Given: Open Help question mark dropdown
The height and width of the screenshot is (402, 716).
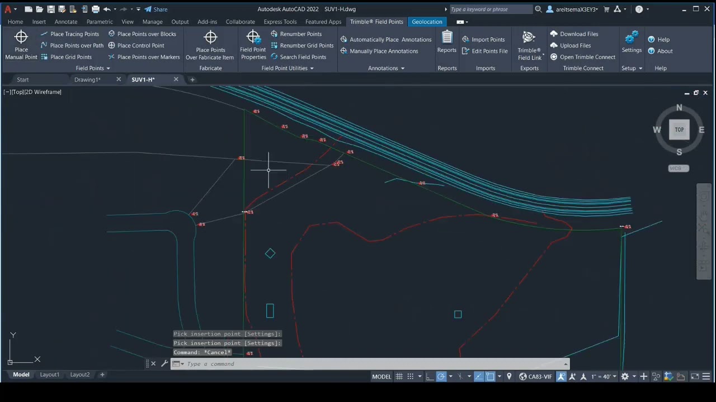Looking at the screenshot, I should click(642, 9).
